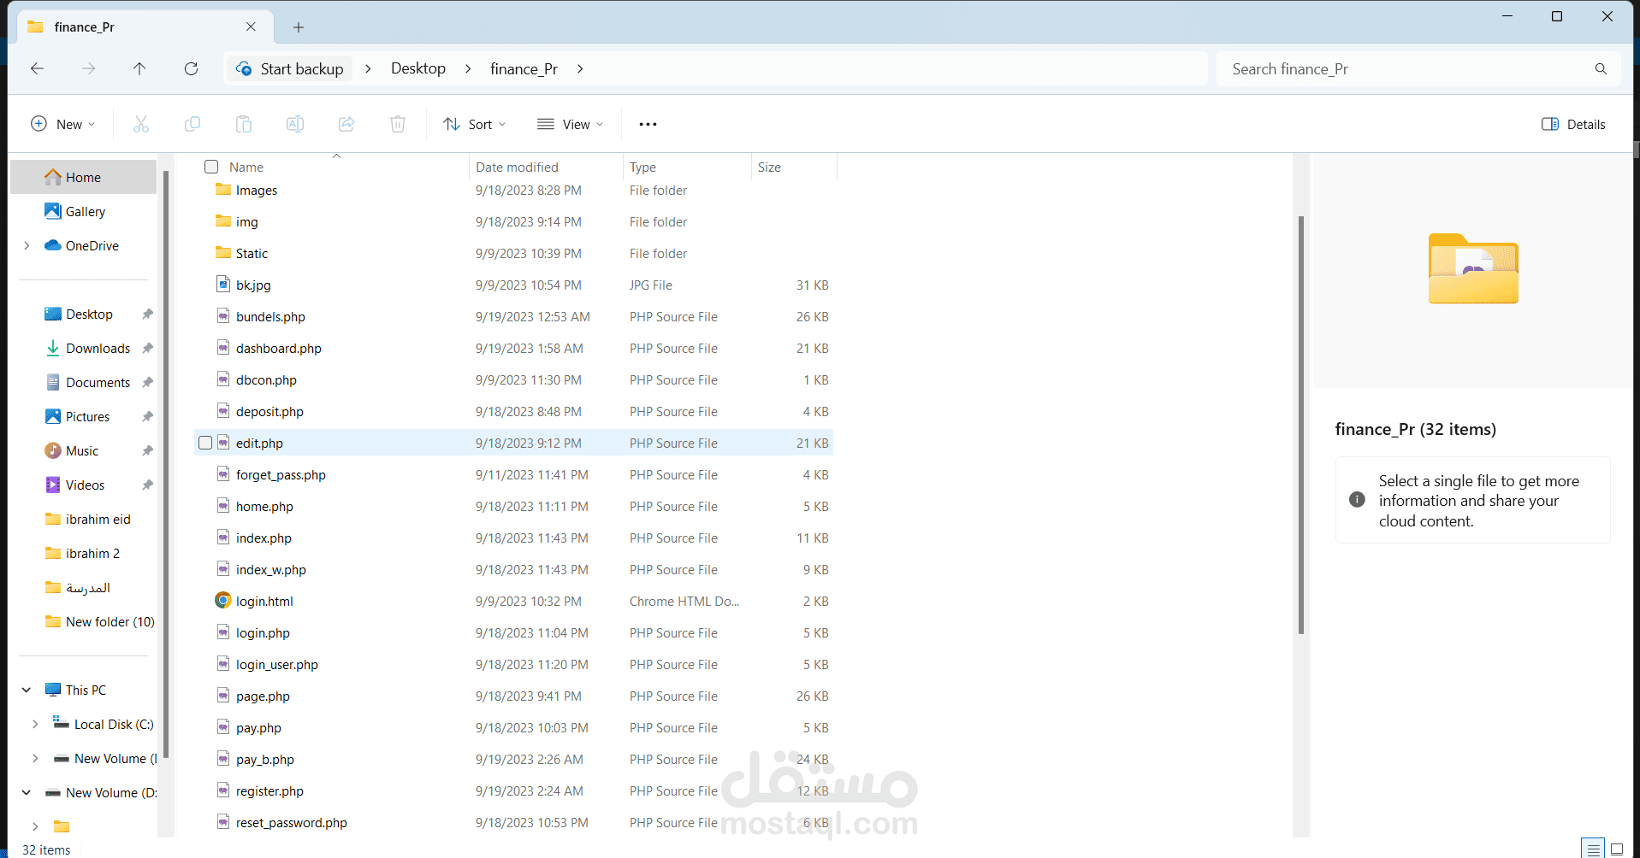
Task: Refresh the current folder view
Action: point(192,69)
